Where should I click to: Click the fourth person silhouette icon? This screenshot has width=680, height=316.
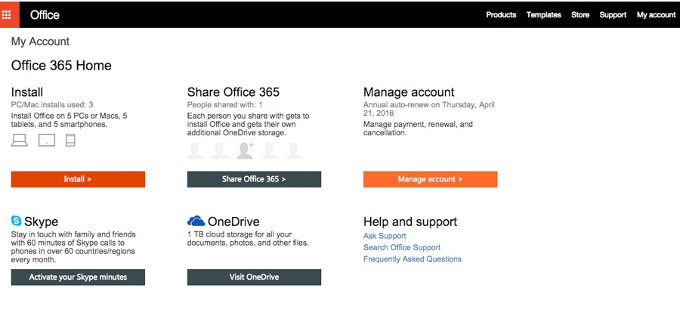coord(270,150)
